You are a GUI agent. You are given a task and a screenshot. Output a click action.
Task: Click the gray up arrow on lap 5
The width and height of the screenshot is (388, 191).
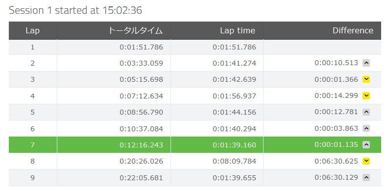tap(366, 112)
